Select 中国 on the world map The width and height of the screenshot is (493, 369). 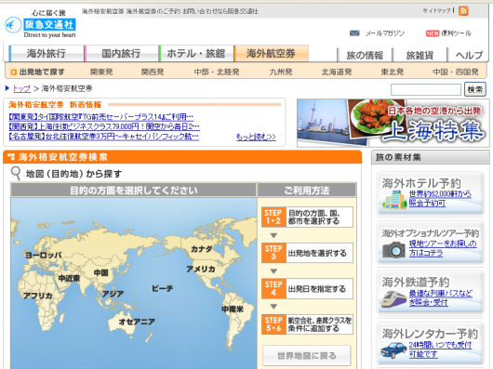coord(101,272)
